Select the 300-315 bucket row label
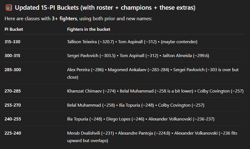 (12, 56)
